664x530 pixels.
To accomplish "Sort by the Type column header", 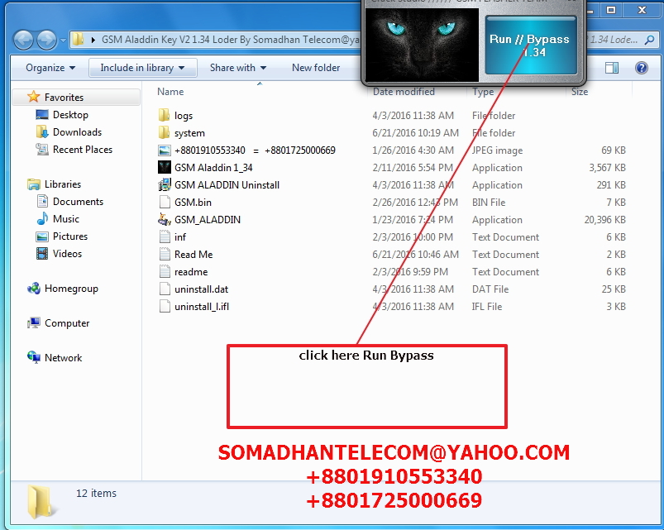I will (483, 92).
